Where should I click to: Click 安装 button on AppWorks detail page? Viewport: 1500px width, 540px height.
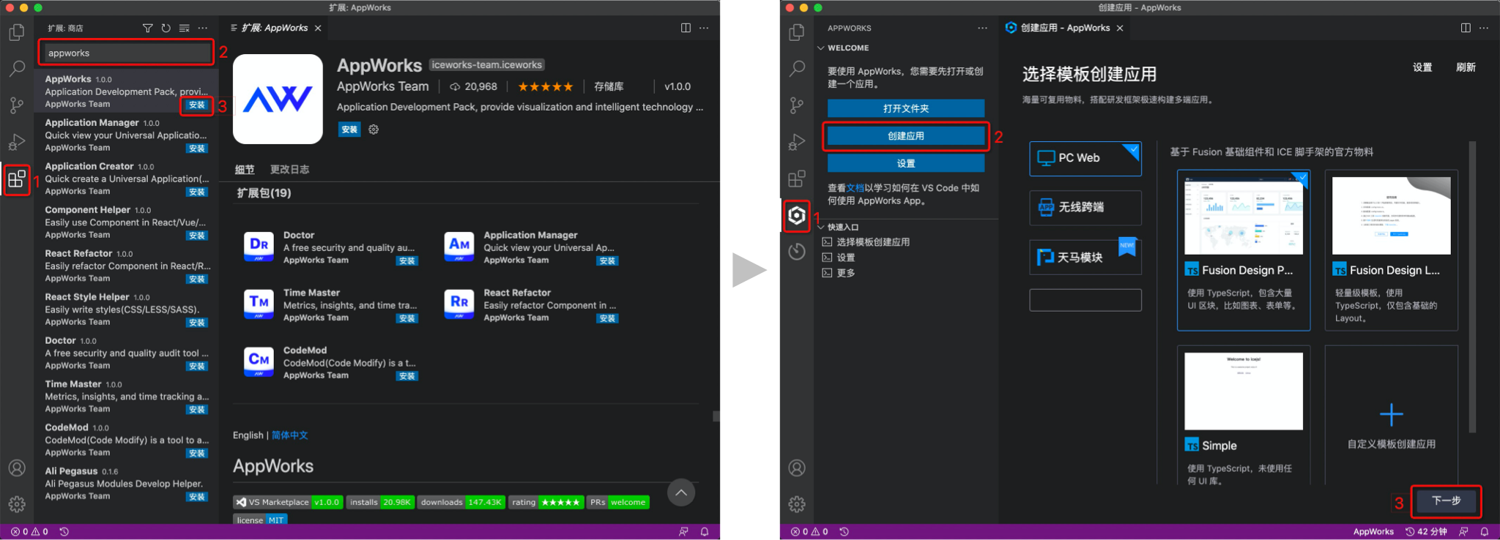point(349,130)
